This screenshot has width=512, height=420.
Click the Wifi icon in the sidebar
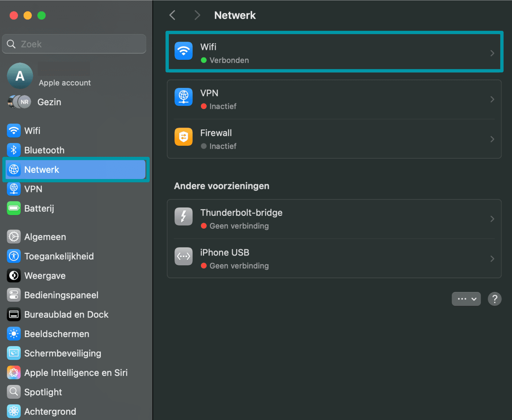pos(14,131)
